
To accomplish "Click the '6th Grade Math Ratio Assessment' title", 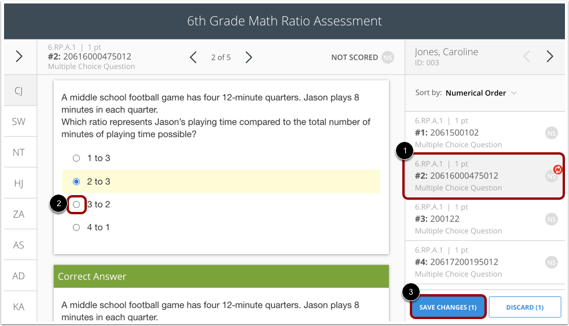I will click(x=285, y=21).
